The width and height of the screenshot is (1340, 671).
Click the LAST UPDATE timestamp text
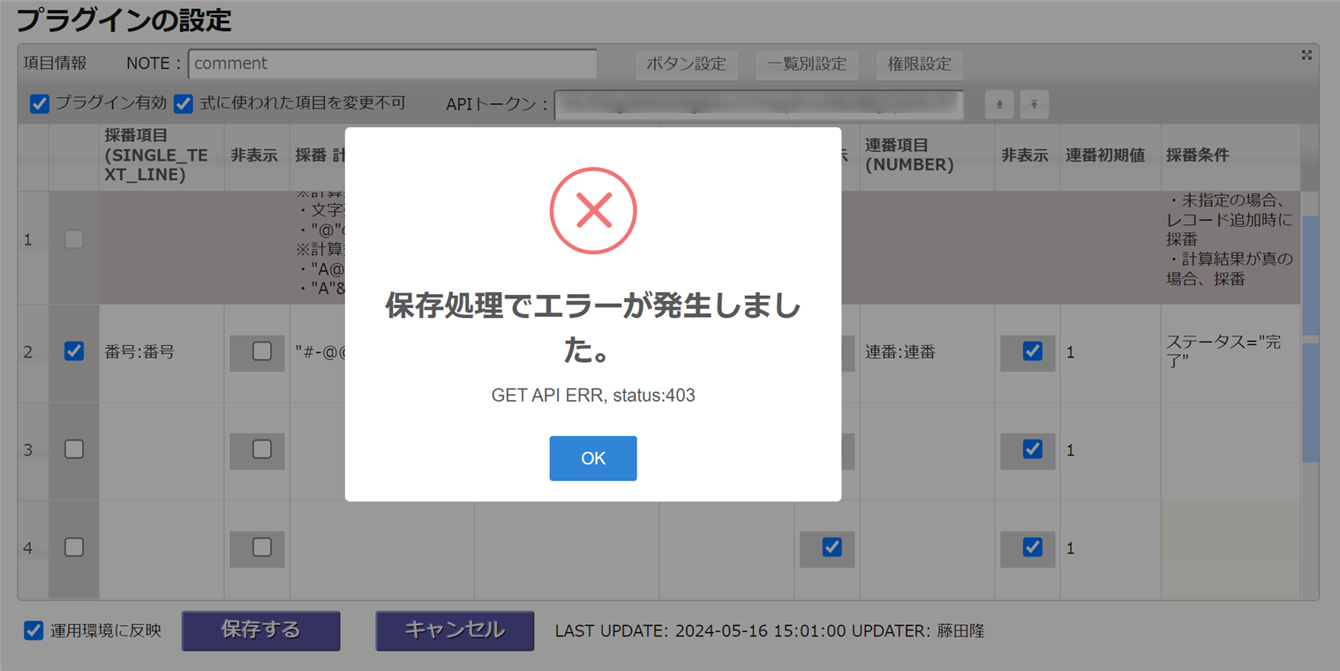click(701, 631)
